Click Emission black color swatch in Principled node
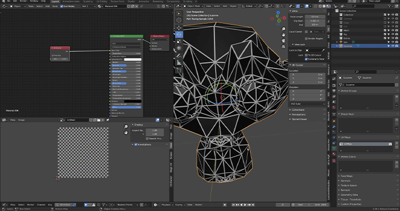Viewport: 400px width, 211px height. [x=133, y=101]
